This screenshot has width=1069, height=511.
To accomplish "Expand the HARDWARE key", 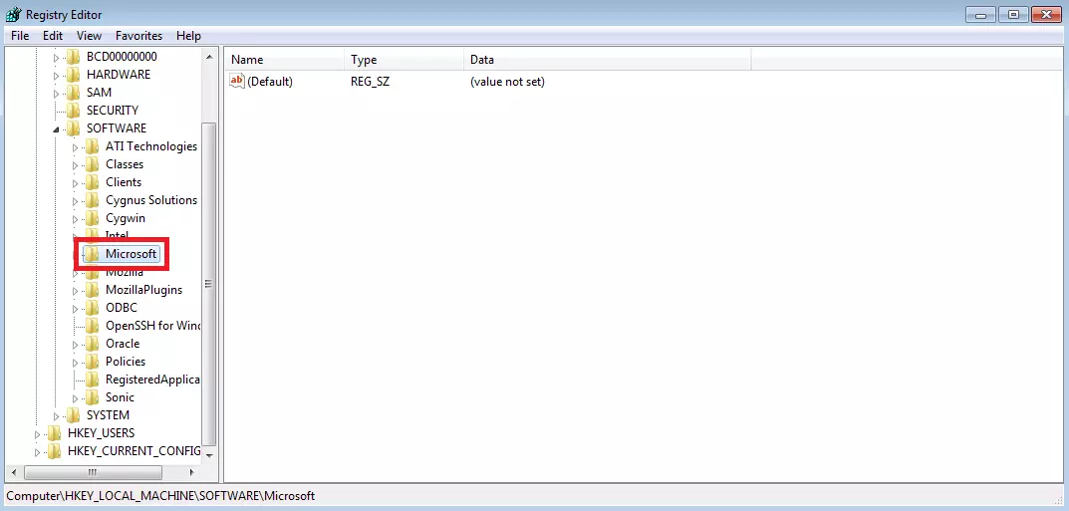I will [57, 75].
